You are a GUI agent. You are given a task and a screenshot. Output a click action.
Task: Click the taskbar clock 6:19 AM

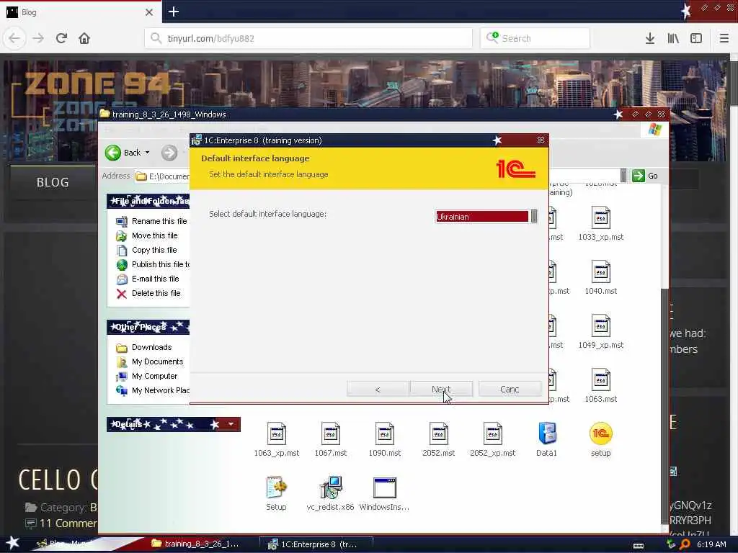711,544
